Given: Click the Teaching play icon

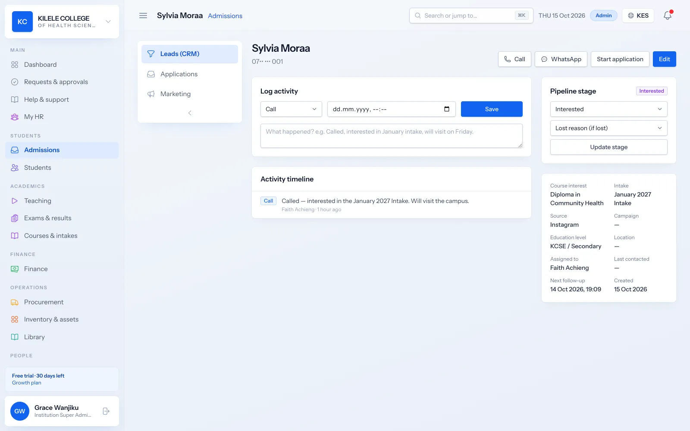Looking at the screenshot, I should coord(15,201).
